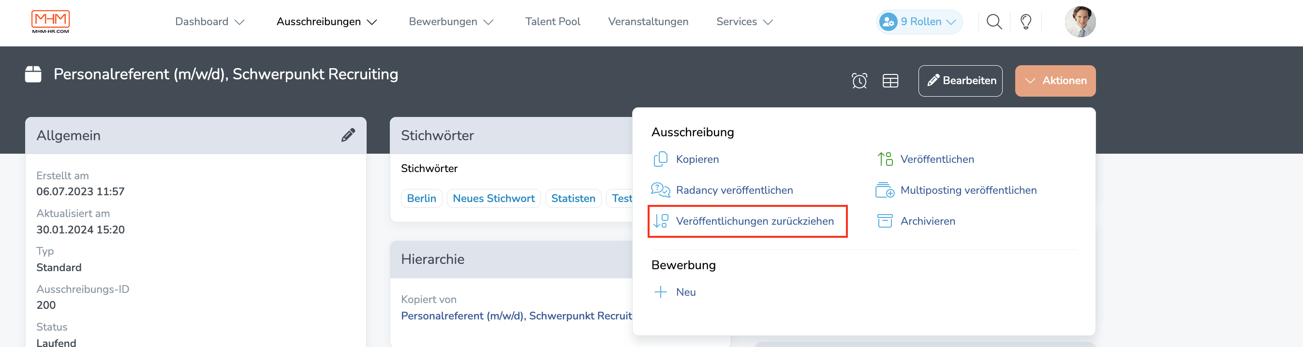This screenshot has width=1303, height=347.
Task: Click the Kopieren copy icon
Action: [x=660, y=159]
